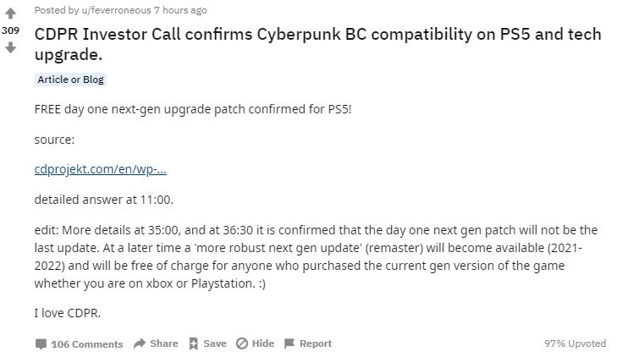The width and height of the screenshot is (617, 357).
Task: Select the Article or Blog flair
Action: pyautogui.click(x=71, y=80)
